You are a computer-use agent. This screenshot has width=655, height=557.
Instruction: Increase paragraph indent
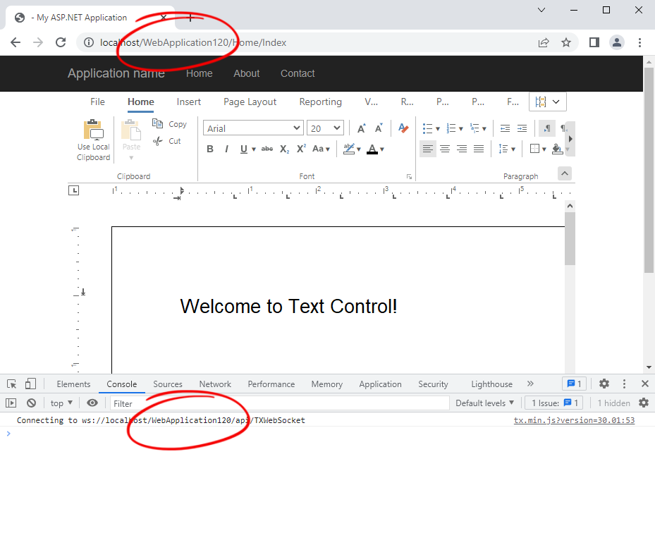[522, 129]
